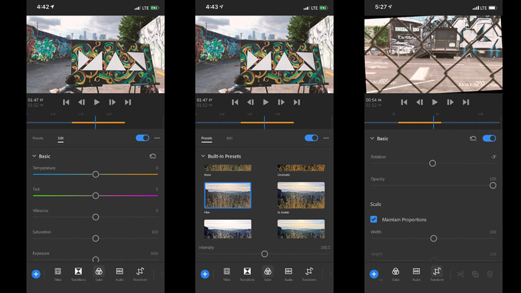This screenshot has width=521, height=293.
Task: Click the Maintain Proportions label
Action: pos(404,220)
